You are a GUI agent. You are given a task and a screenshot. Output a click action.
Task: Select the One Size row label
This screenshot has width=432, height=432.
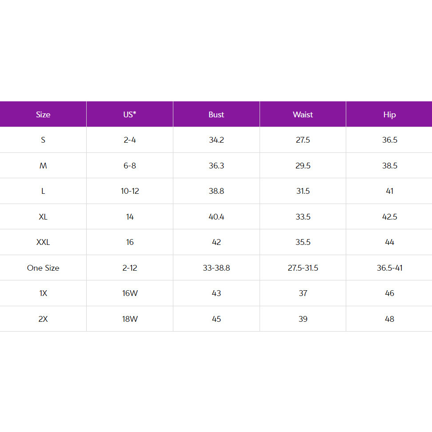43,268
